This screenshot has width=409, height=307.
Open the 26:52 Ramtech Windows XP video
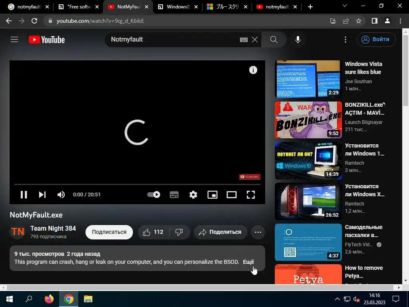click(308, 201)
